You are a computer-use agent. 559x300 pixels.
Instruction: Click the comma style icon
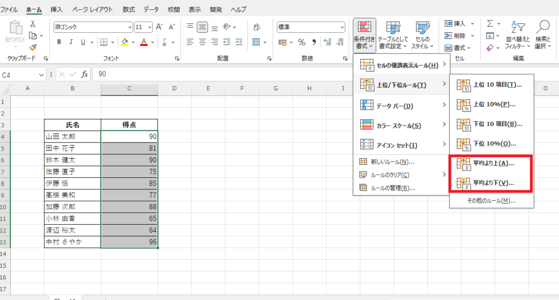click(x=314, y=42)
